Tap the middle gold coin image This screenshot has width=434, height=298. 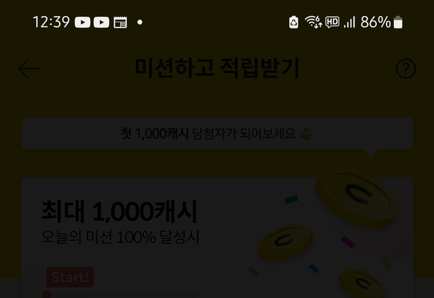click(285, 242)
